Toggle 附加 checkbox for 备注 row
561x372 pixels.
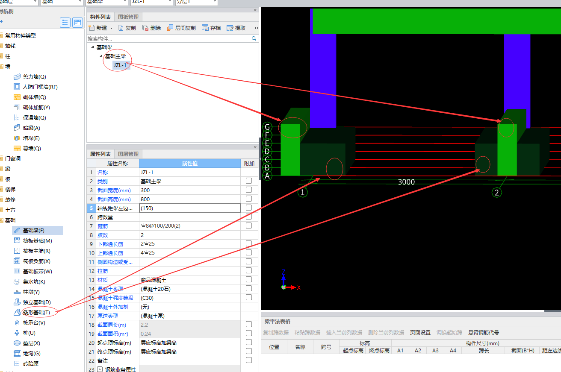249,360
